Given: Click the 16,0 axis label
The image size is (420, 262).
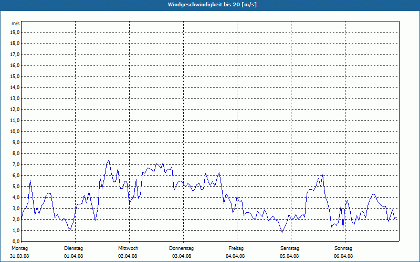Looking at the screenshot, I should 15,65.
